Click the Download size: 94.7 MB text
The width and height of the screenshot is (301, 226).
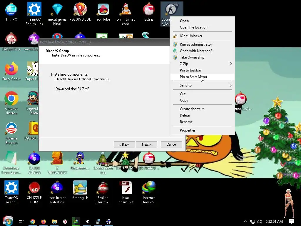coord(72,89)
